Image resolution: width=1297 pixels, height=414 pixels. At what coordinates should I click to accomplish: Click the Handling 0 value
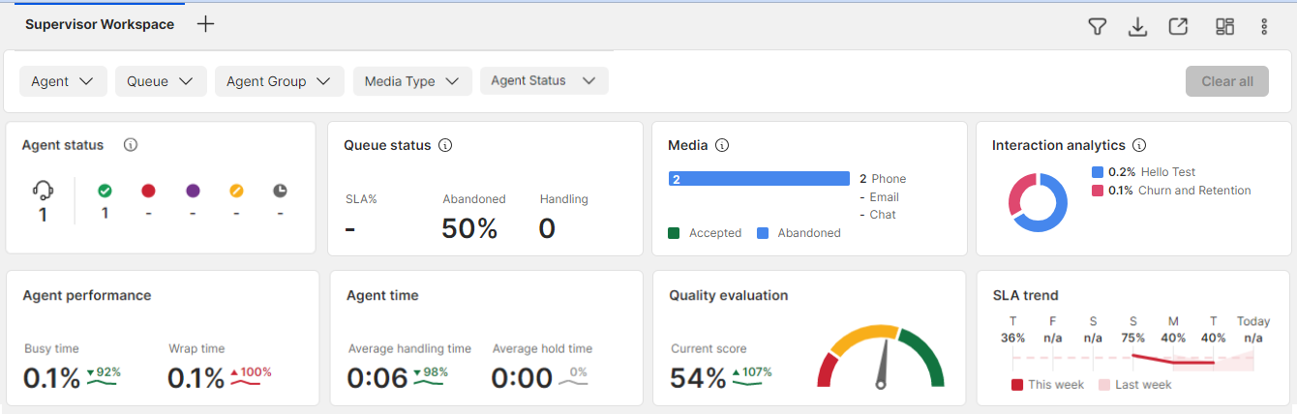coord(547,228)
